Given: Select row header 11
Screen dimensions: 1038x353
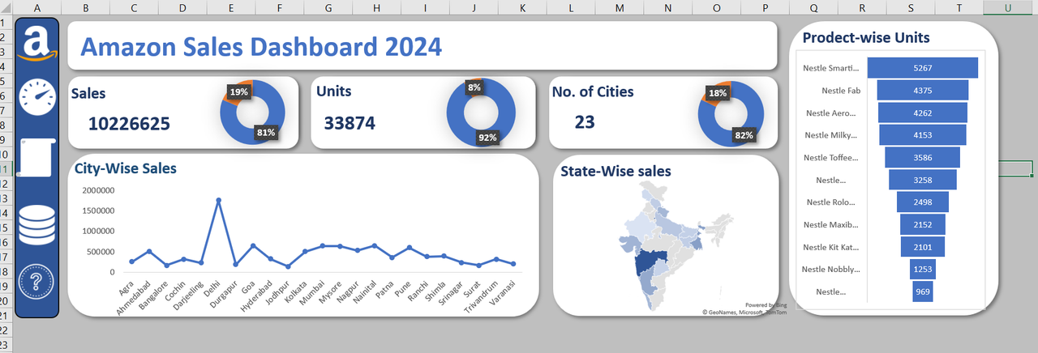Looking at the screenshot, I should pos(6,169).
